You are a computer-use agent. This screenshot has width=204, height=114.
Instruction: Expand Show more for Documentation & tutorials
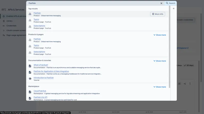[160, 61]
